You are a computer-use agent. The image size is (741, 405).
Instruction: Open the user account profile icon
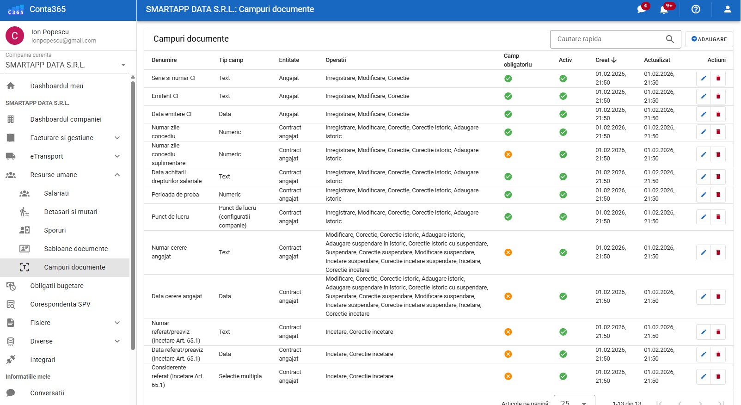727,9
